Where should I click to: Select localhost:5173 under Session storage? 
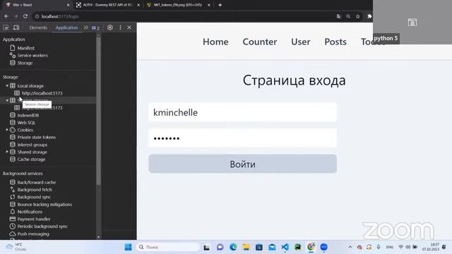(x=42, y=108)
